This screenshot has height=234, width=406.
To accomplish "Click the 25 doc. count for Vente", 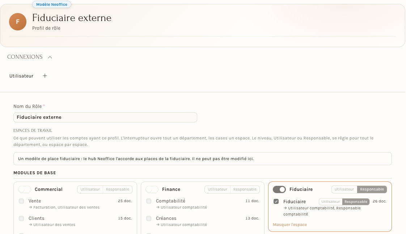I will [x=125, y=201].
